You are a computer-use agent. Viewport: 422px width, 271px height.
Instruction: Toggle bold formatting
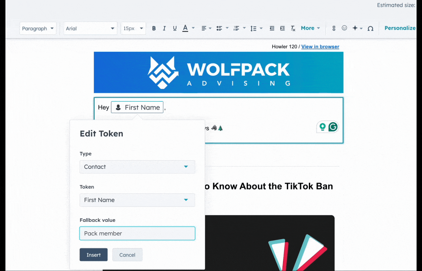154,28
